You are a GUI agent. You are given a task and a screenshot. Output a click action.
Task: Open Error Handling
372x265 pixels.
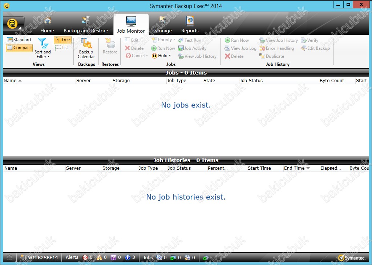coord(276,48)
